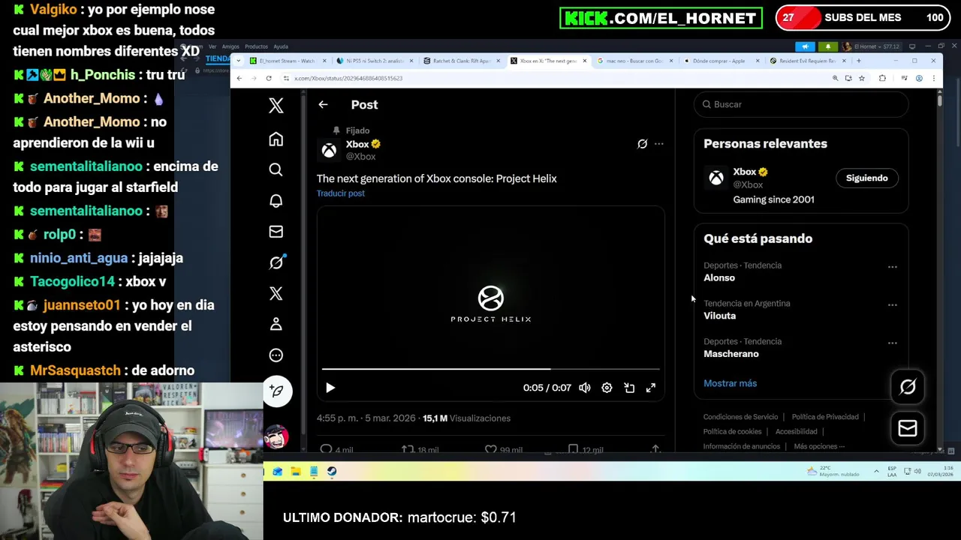This screenshot has width=961, height=540.
Task: Open 15,1 M Visualizaciones stats
Action: point(466,418)
